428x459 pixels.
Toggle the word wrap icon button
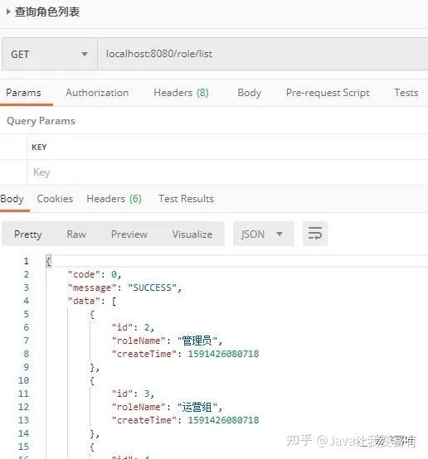[x=315, y=234]
